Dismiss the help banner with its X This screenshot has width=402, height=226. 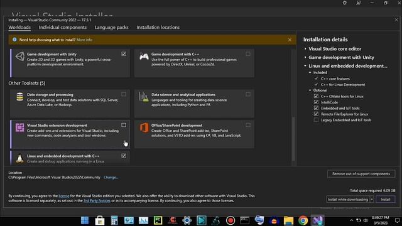(290, 40)
